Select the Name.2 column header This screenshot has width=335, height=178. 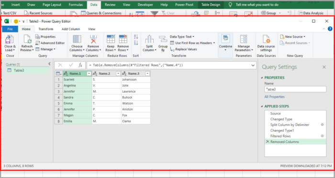click(x=104, y=73)
